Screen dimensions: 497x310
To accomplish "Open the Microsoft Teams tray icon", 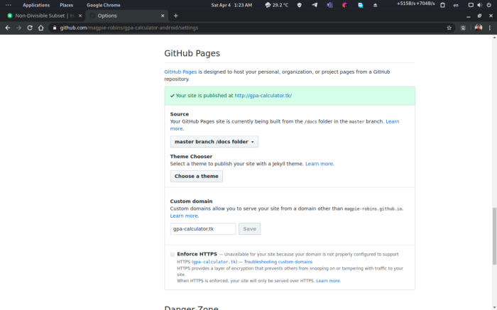I will 329,5.
